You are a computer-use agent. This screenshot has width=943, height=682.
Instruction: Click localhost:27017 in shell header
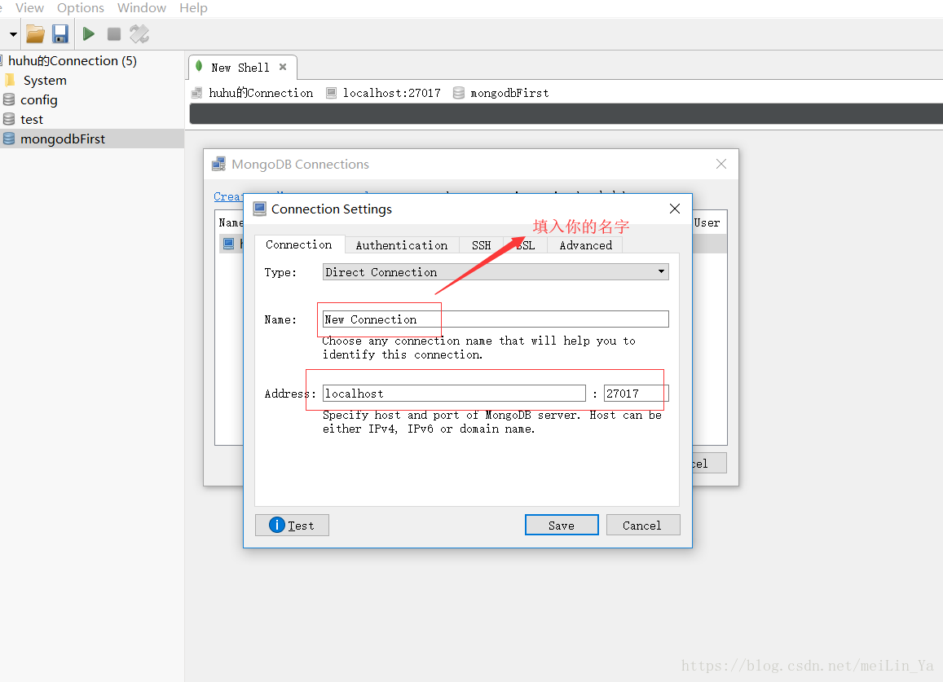pos(391,93)
